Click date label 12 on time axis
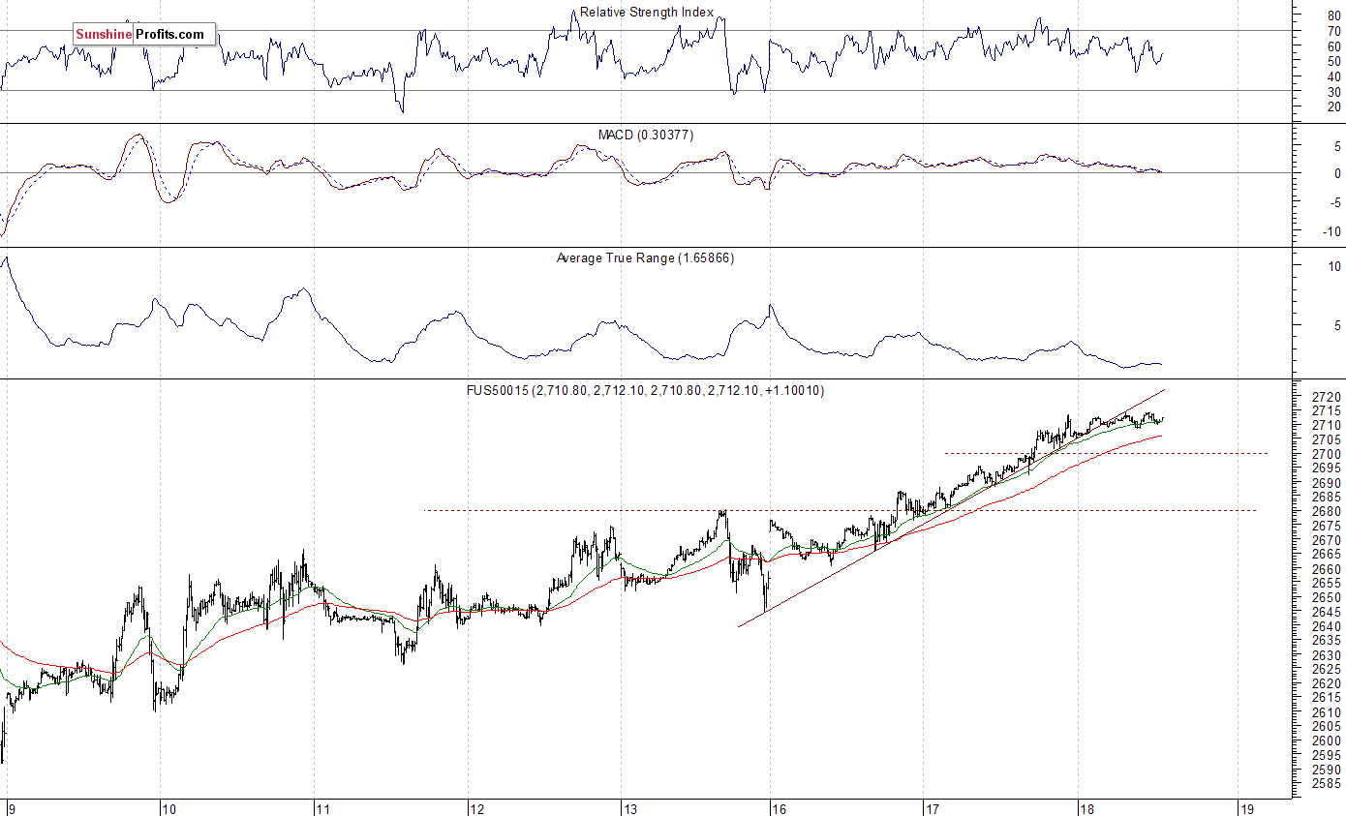1346x816 pixels. pyautogui.click(x=475, y=808)
